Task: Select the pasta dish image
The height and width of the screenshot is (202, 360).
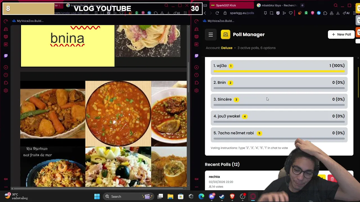Action: [x=148, y=41]
